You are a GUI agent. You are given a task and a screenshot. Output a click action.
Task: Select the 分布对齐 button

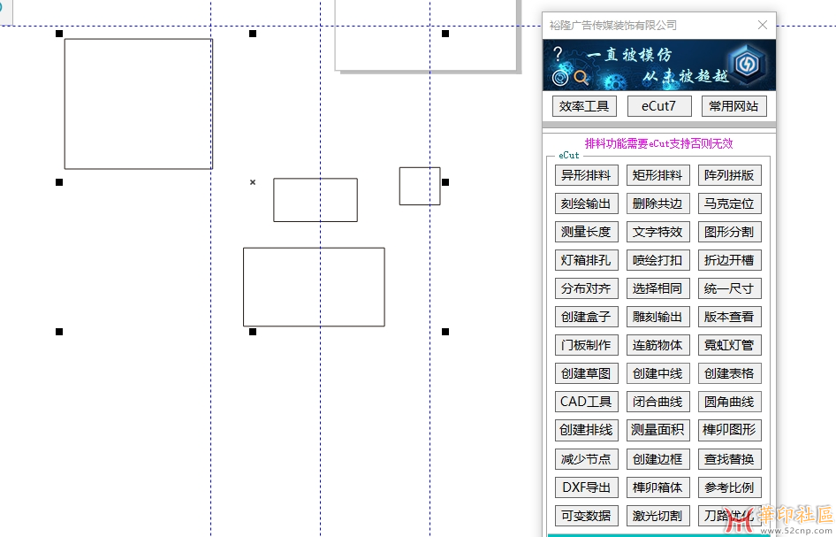coord(586,288)
